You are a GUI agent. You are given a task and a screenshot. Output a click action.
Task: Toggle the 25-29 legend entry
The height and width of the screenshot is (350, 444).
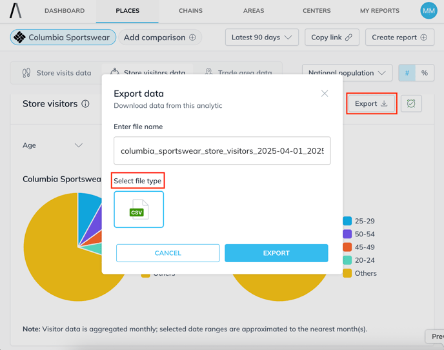(359, 221)
